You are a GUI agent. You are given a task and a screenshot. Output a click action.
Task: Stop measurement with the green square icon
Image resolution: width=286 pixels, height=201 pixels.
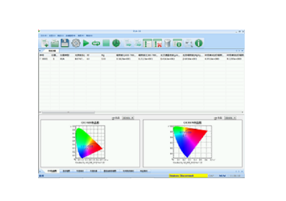click(106, 43)
